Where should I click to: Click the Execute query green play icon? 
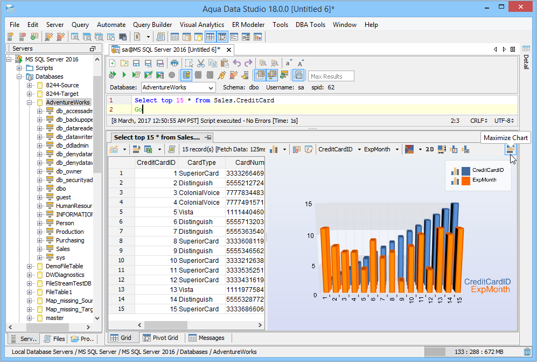pos(124,75)
